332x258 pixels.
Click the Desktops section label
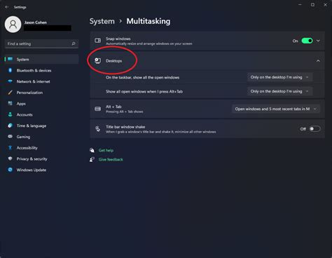(114, 61)
